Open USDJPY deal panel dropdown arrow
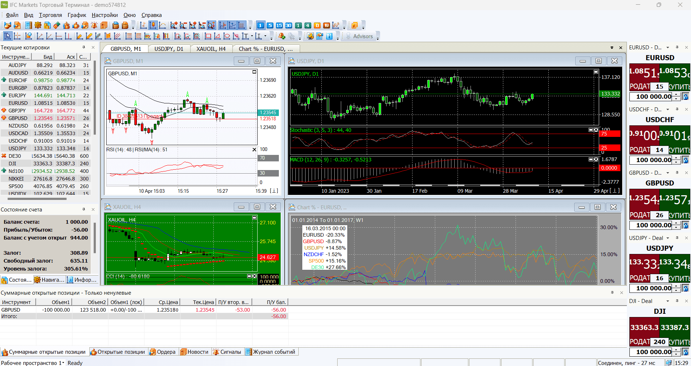This screenshot has height=366, width=691. (x=668, y=238)
